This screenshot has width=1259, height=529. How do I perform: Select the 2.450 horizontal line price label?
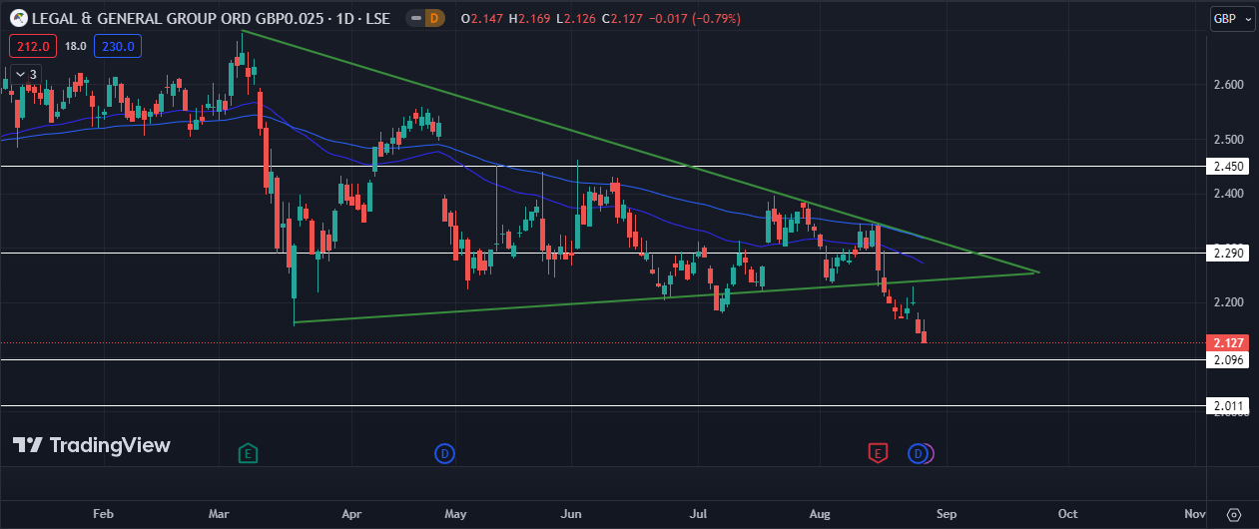coord(1228,166)
